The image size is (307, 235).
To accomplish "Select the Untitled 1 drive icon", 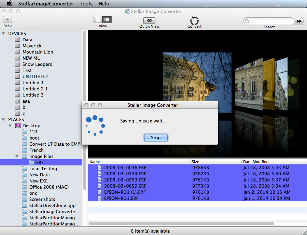I will coord(18,83).
